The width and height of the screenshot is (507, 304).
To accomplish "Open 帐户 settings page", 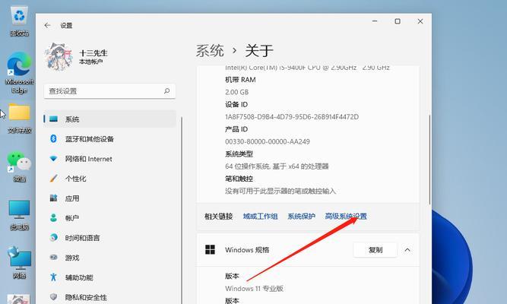I will pyautogui.click(x=110, y=218).
